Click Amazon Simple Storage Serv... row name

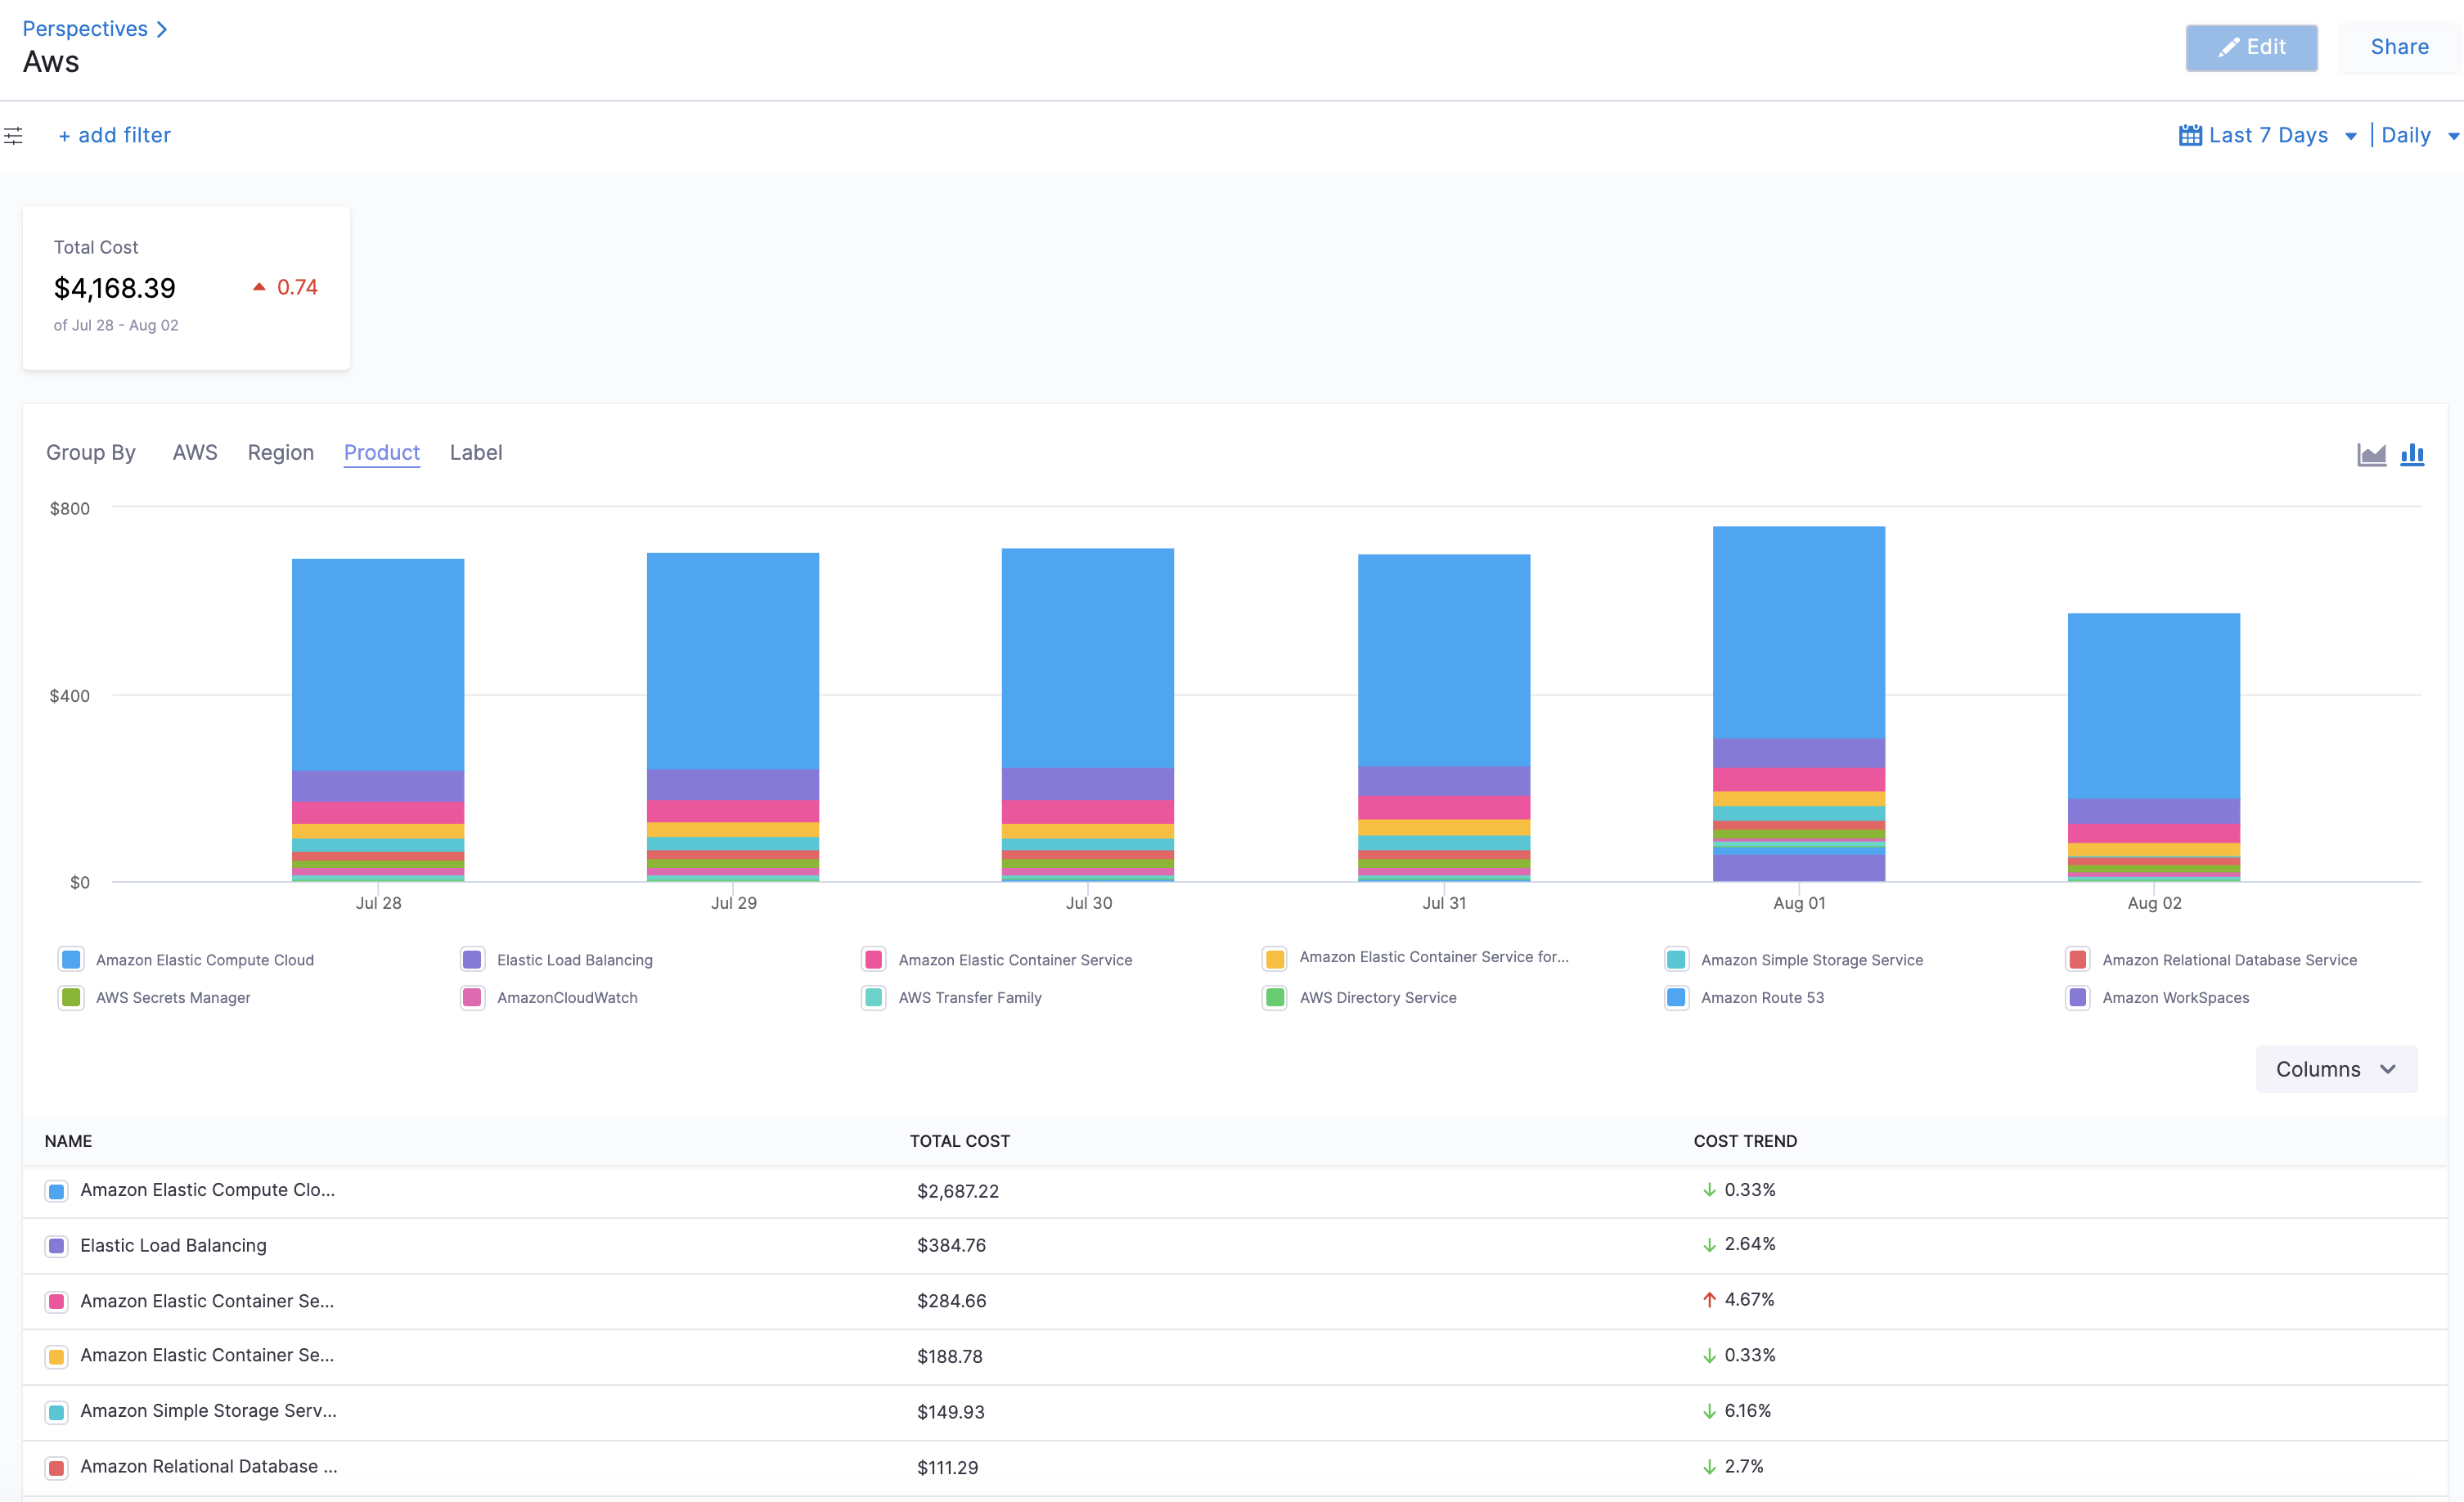point(208,1411)
